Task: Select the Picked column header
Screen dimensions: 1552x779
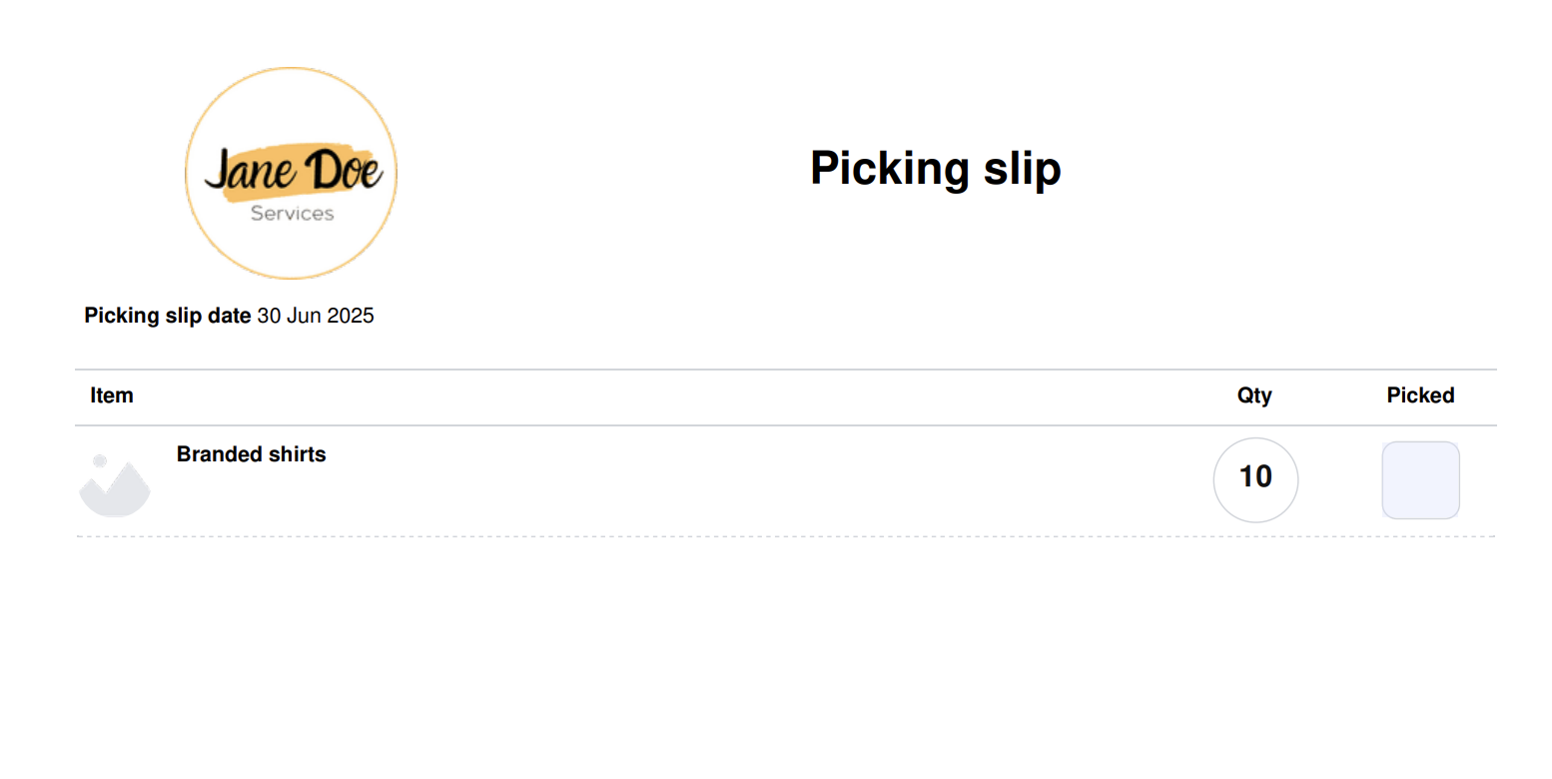Action: click(x=1420, y=395)
